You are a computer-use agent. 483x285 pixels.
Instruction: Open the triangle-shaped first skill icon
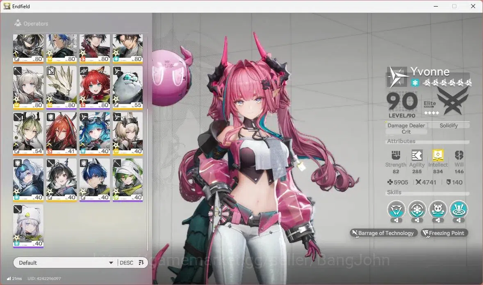[x=396, y=210]
